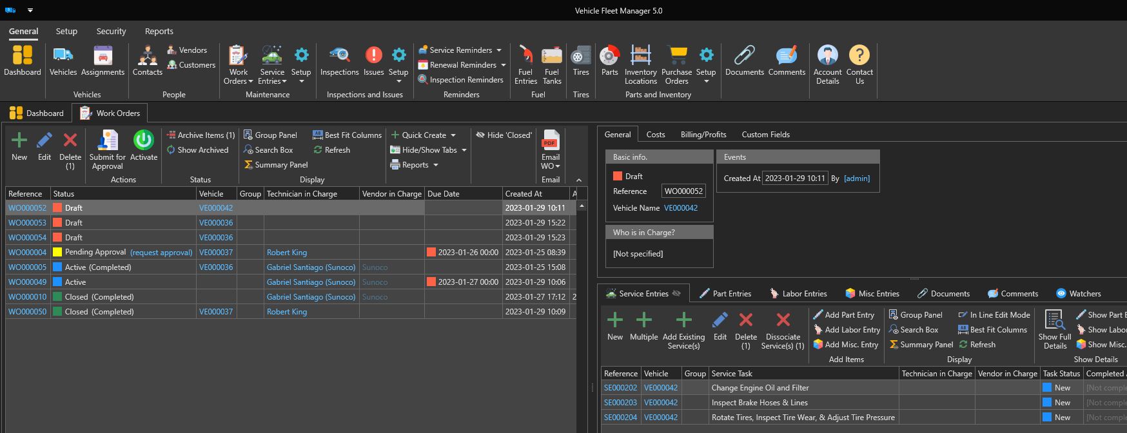Image resolution: width=1127 pixels, height=433 pixels.
Task: Open the Quick Create dropdown
Action: (453, 135)
